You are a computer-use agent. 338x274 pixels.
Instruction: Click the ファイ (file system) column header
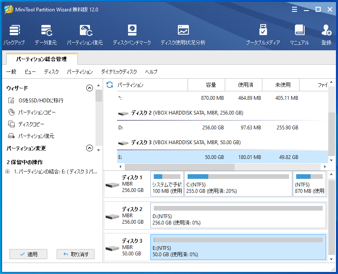pyautogui.click(x=314, y=85)
